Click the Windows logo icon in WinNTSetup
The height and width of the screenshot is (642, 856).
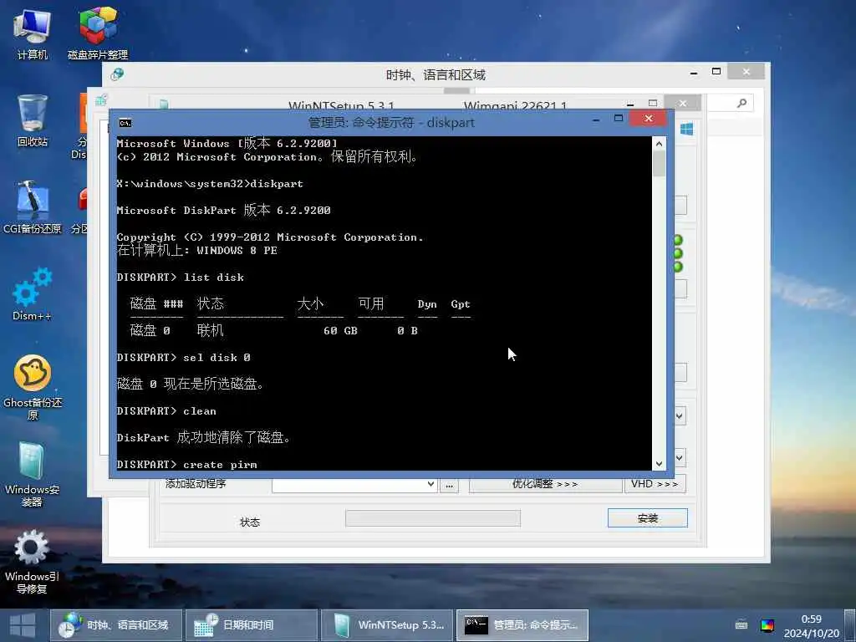tap(687, 129)
